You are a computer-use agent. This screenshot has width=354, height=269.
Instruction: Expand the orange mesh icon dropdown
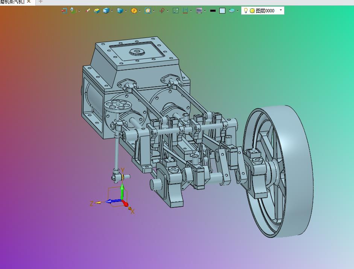coord(140,11)
